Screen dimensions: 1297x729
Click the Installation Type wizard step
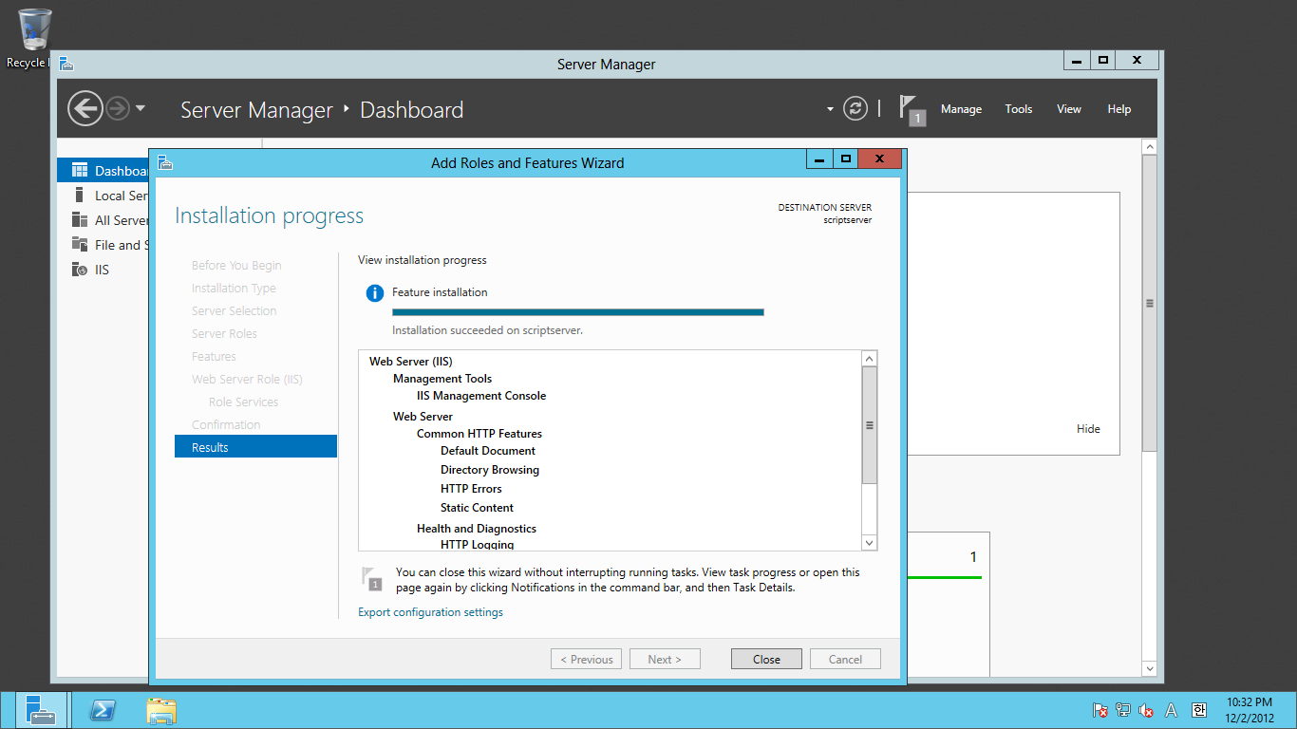point(234,289)
